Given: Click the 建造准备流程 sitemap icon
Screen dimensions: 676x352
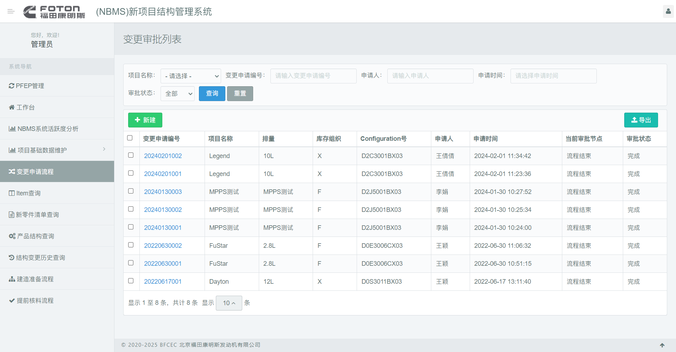Looking at the screenshot, I should coord(12,279).
